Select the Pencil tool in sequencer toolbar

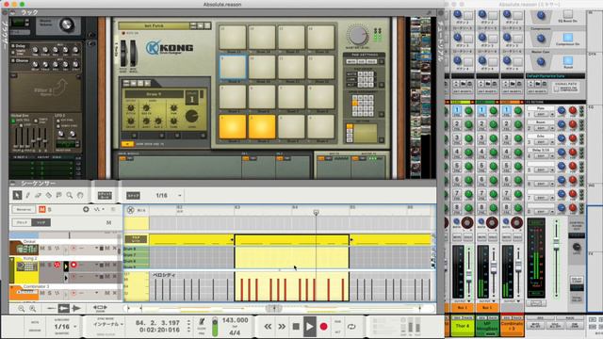27,195
